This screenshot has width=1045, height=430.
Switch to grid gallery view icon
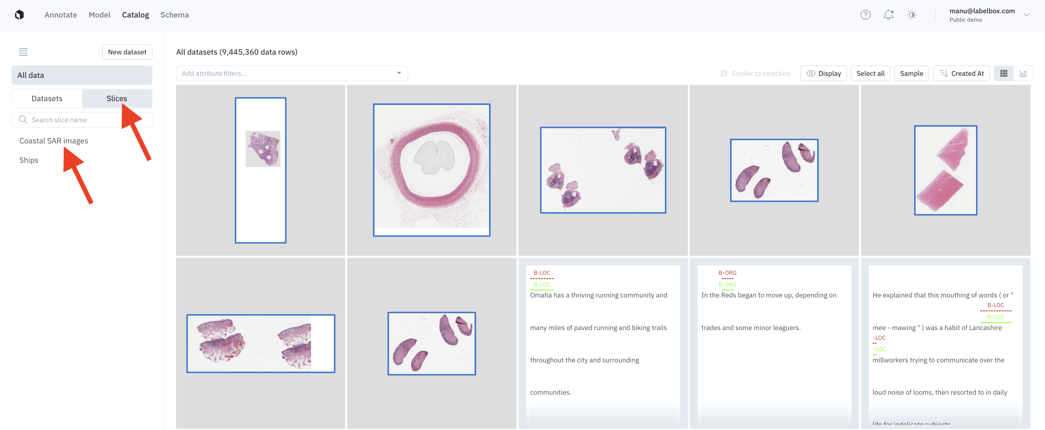(1003, 73)
